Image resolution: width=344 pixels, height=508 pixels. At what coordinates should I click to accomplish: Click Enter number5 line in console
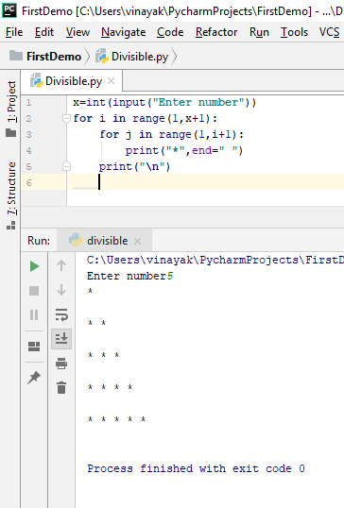click(130, 276)
